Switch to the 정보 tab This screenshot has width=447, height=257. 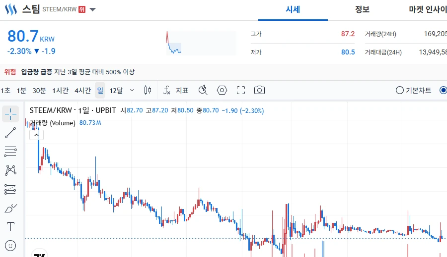(x=362, y=10)
